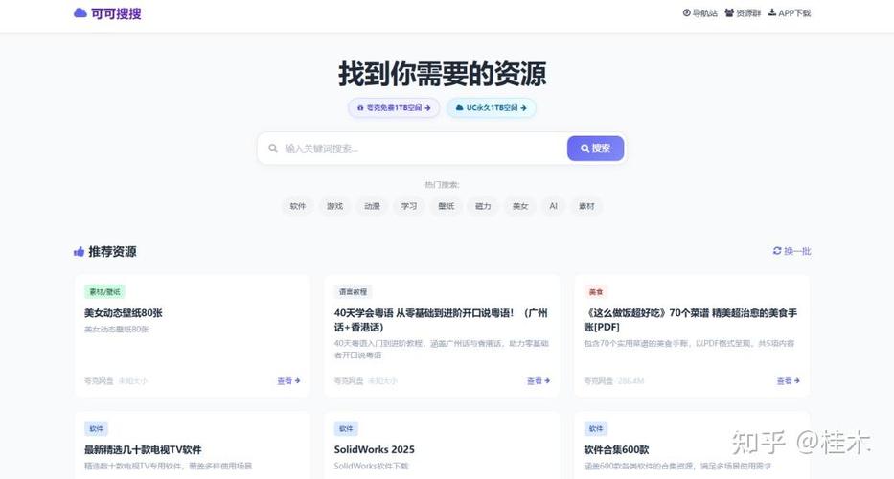
Task: Open the 软件合集600款 resource title
Action: click(x=616, y=450)
